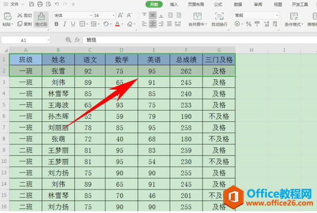Screen dimensions: 317x213
Task: Toggle Italic formatting
Action: [x=64, y=24]
